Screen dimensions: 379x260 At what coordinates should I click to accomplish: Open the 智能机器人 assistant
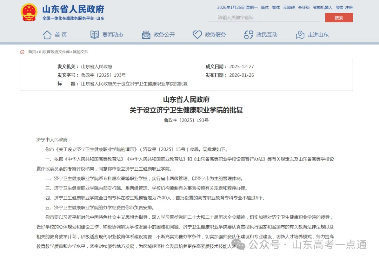(323, 7)
